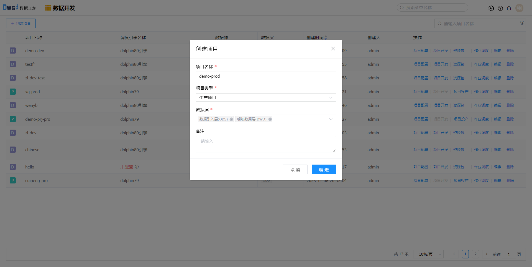The height and width of the screenshot is (267, 532).
Task: Go to page 2
Action: tap(475, 254)
